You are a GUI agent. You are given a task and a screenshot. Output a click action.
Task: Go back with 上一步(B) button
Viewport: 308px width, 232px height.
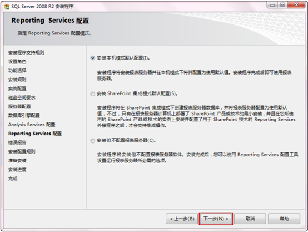click(x=182, y=219)
